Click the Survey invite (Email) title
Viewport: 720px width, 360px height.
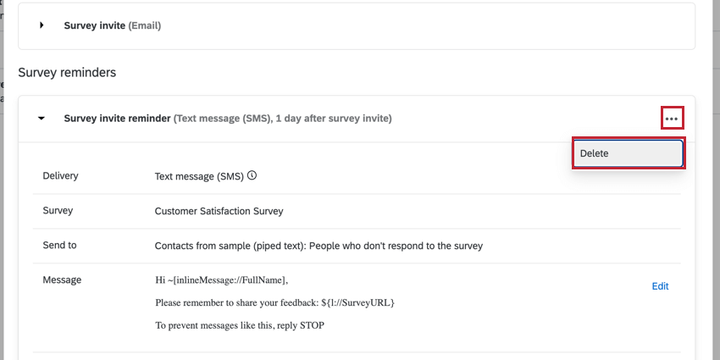coord(112,25)
